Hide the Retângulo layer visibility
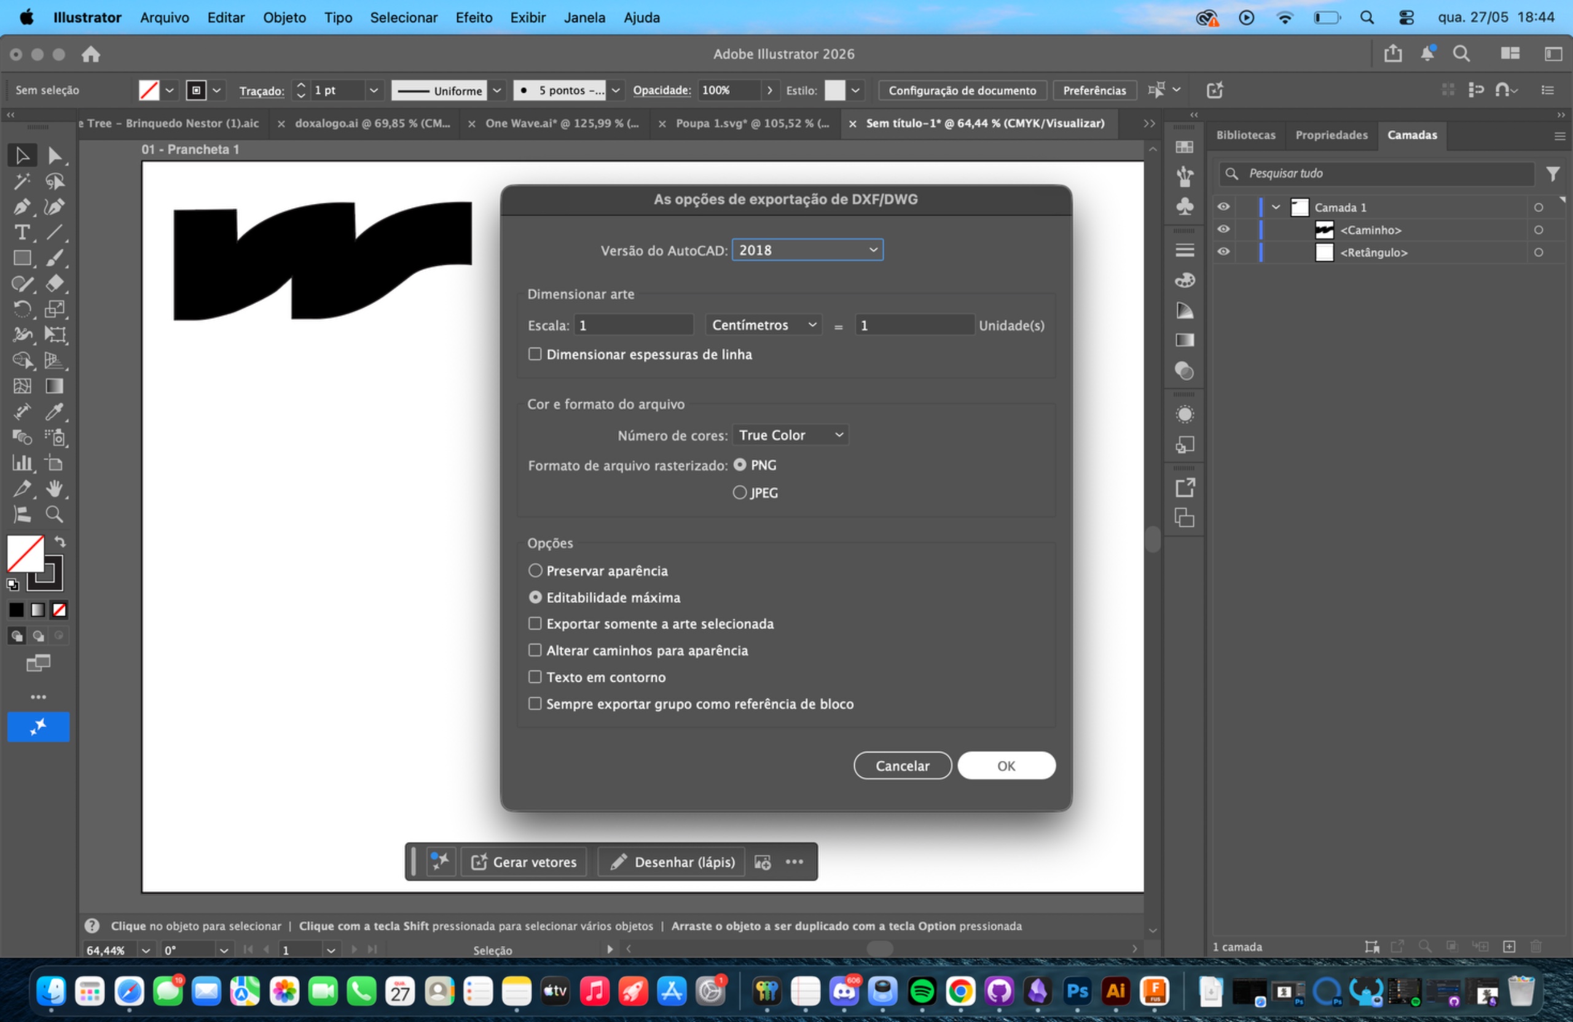The height and width of the screenshot is (1022, 1573). point(1223,252)
